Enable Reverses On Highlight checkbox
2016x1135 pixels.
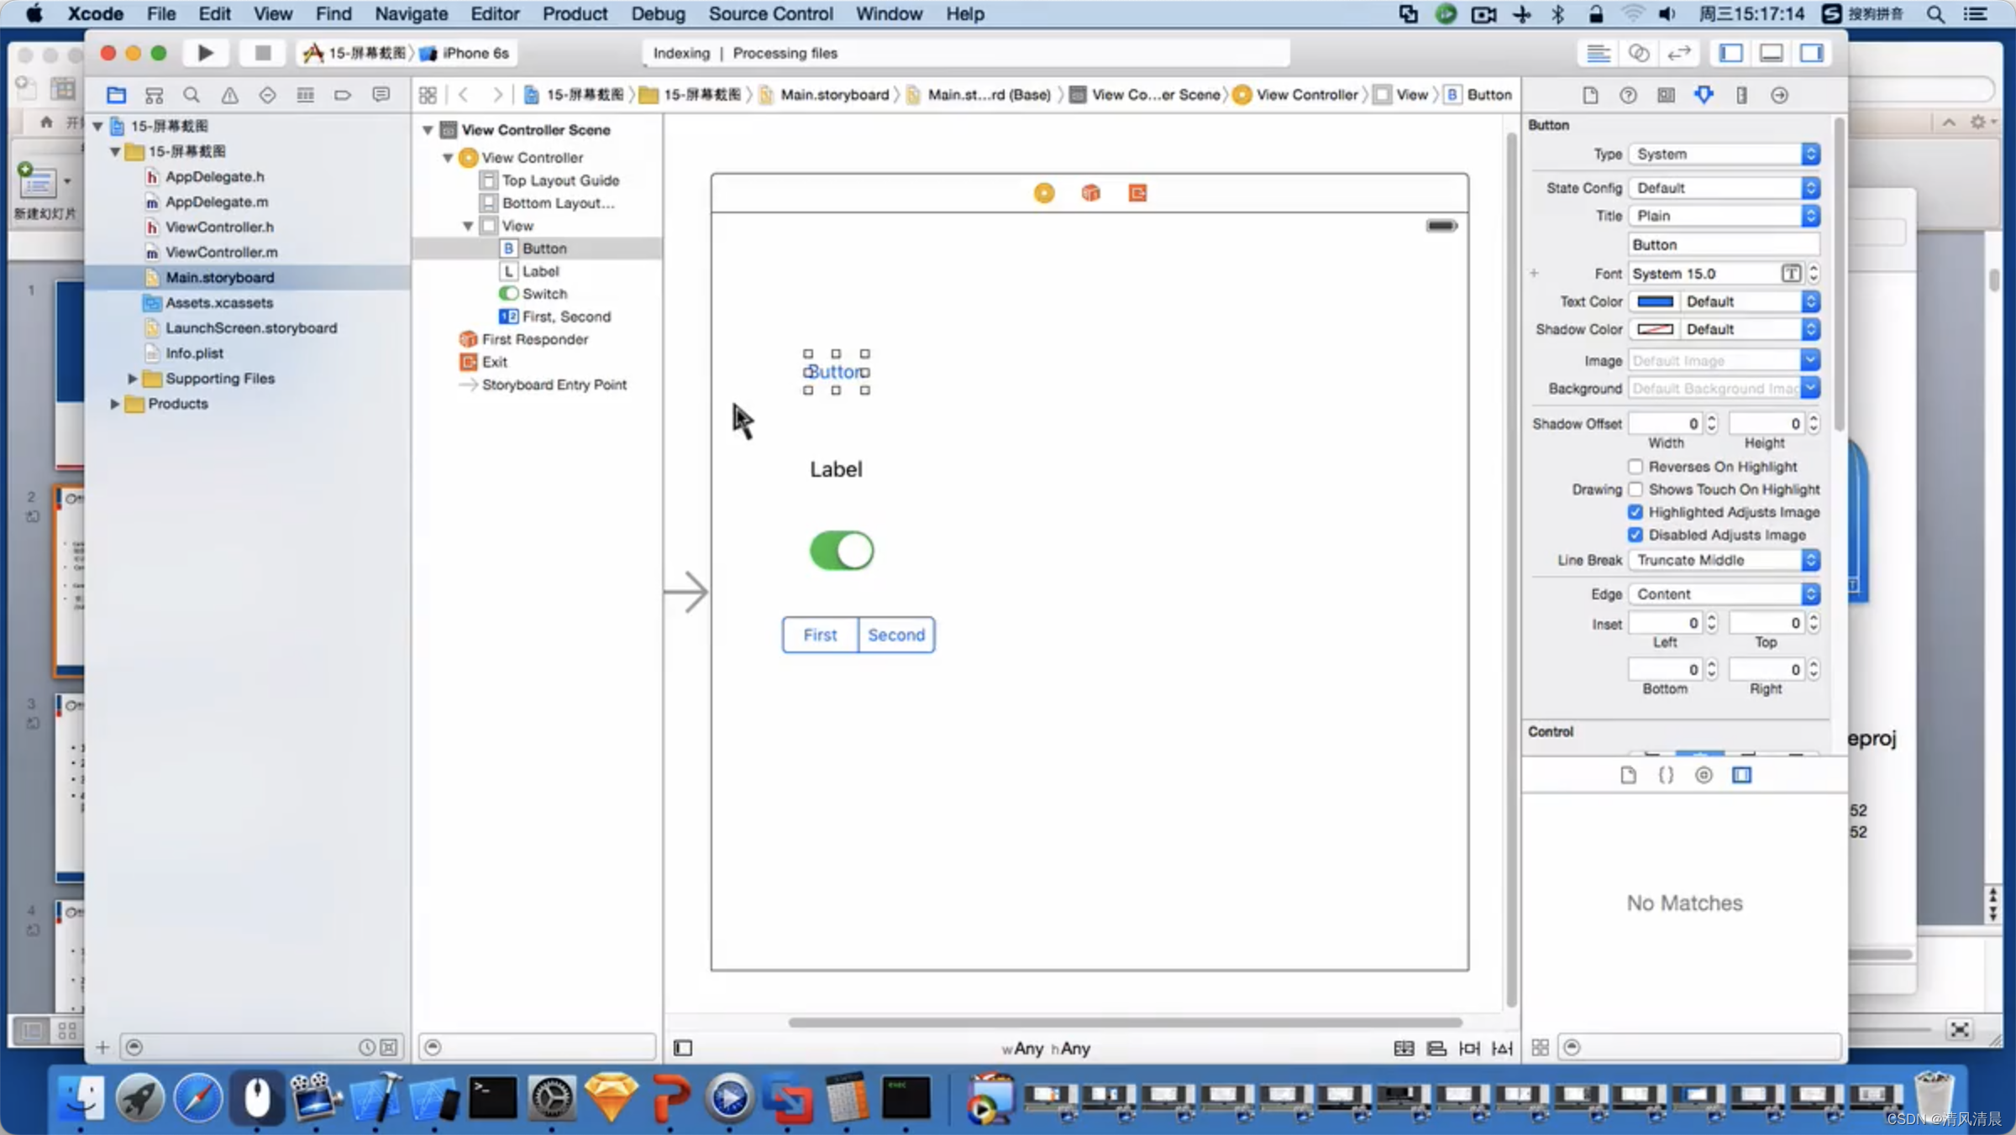point(1635,467)
